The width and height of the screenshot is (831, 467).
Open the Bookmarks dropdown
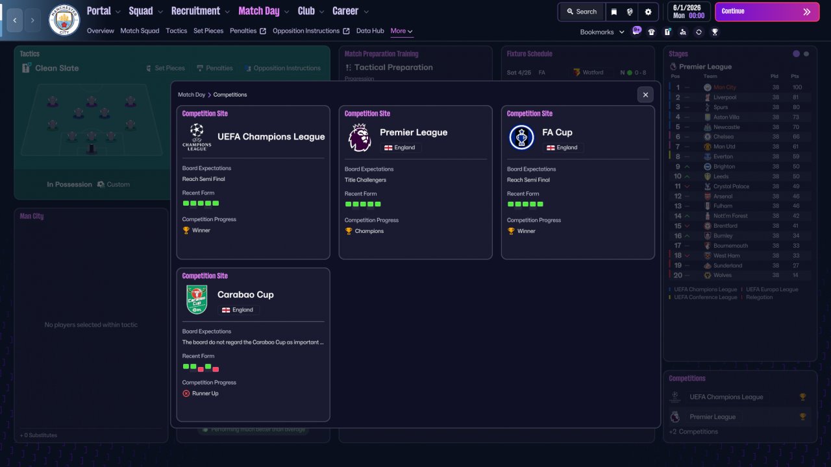602,32
